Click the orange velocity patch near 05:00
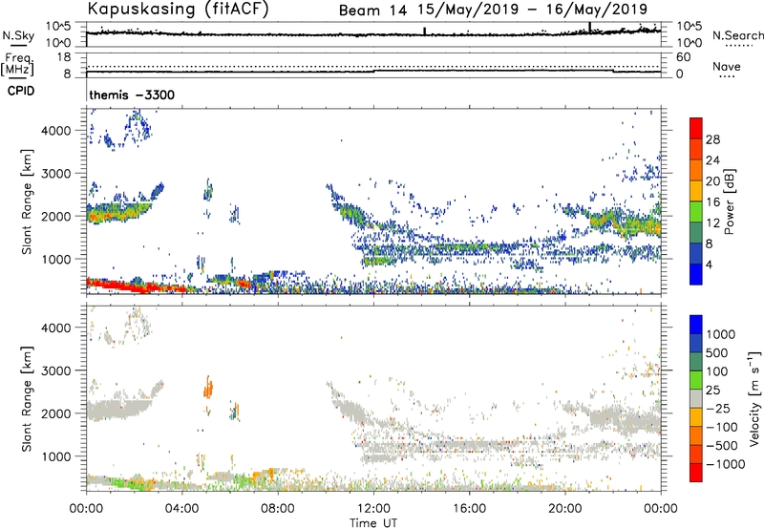 [208, 388]
